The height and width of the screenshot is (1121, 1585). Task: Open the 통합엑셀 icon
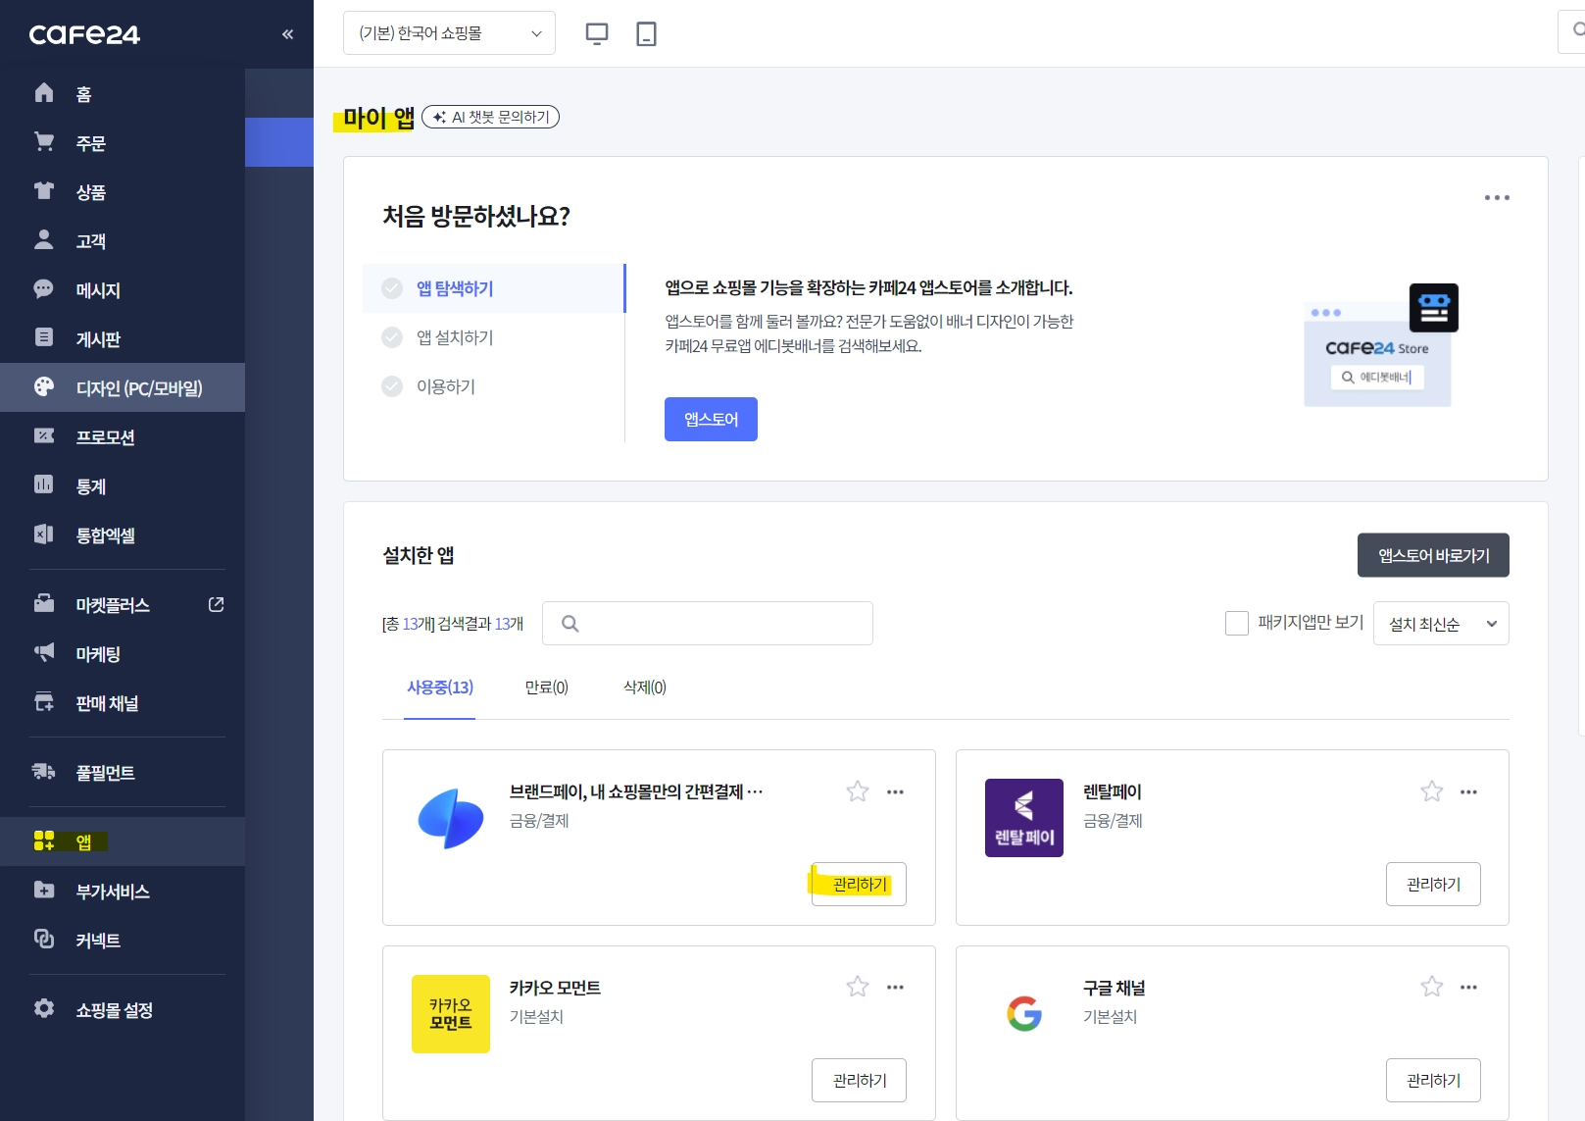coord(44,535)
